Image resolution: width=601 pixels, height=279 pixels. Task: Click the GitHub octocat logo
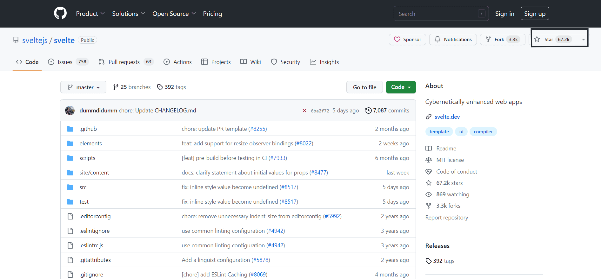point(60,13)
